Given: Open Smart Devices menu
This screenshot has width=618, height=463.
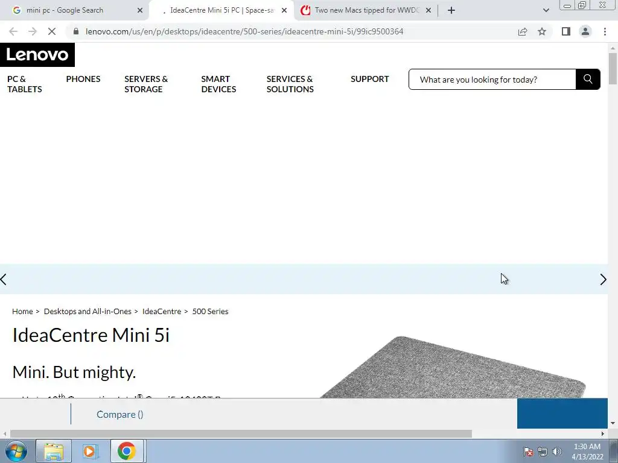Looking at the screenshot, I should click(x=218, y=84).
